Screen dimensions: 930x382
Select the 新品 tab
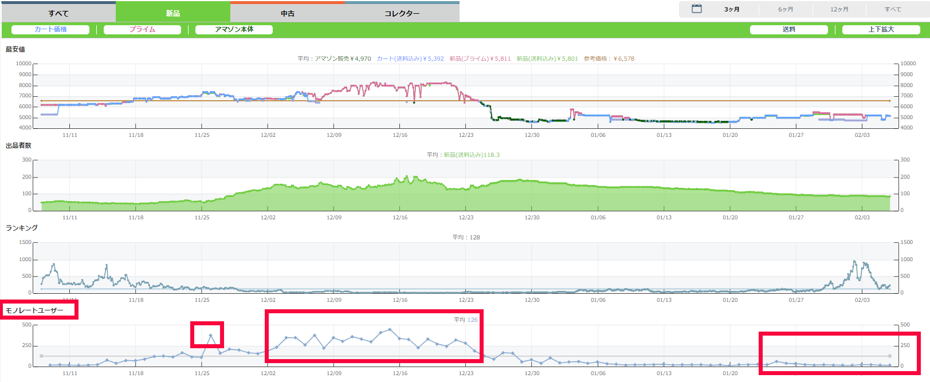tap(173, 13)
